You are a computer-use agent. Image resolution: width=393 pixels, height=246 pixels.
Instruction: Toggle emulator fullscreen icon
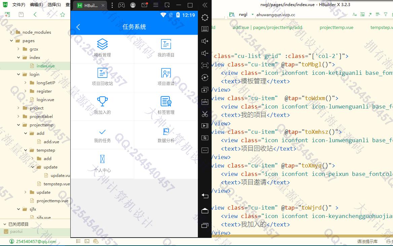click(205, 65)
